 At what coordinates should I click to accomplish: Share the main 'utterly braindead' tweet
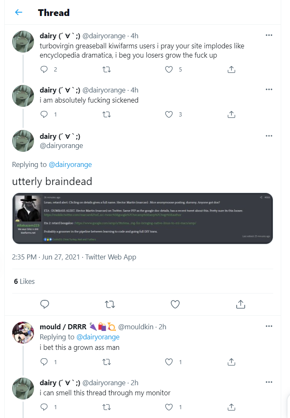(x=240, y=304)
